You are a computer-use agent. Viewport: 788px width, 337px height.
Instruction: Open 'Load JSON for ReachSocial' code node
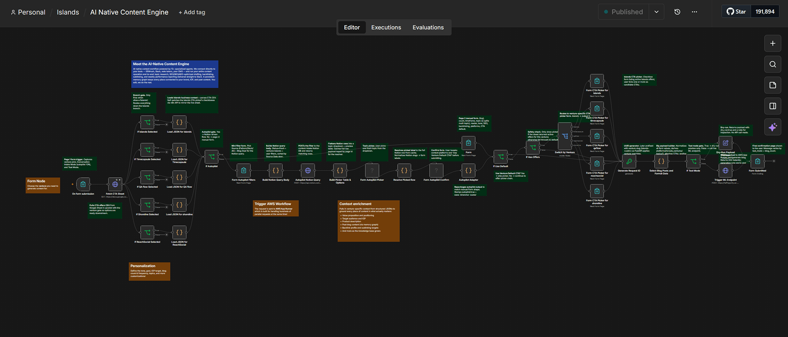click(179, 232)
